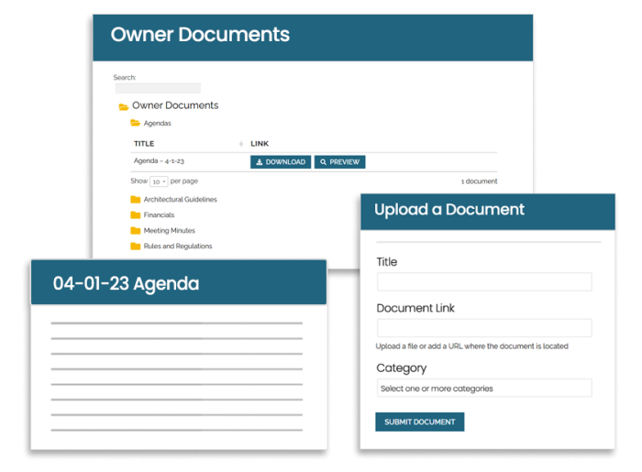
Task: Download the Agenda 4-1-23 document
Action: tap(281, 162)
